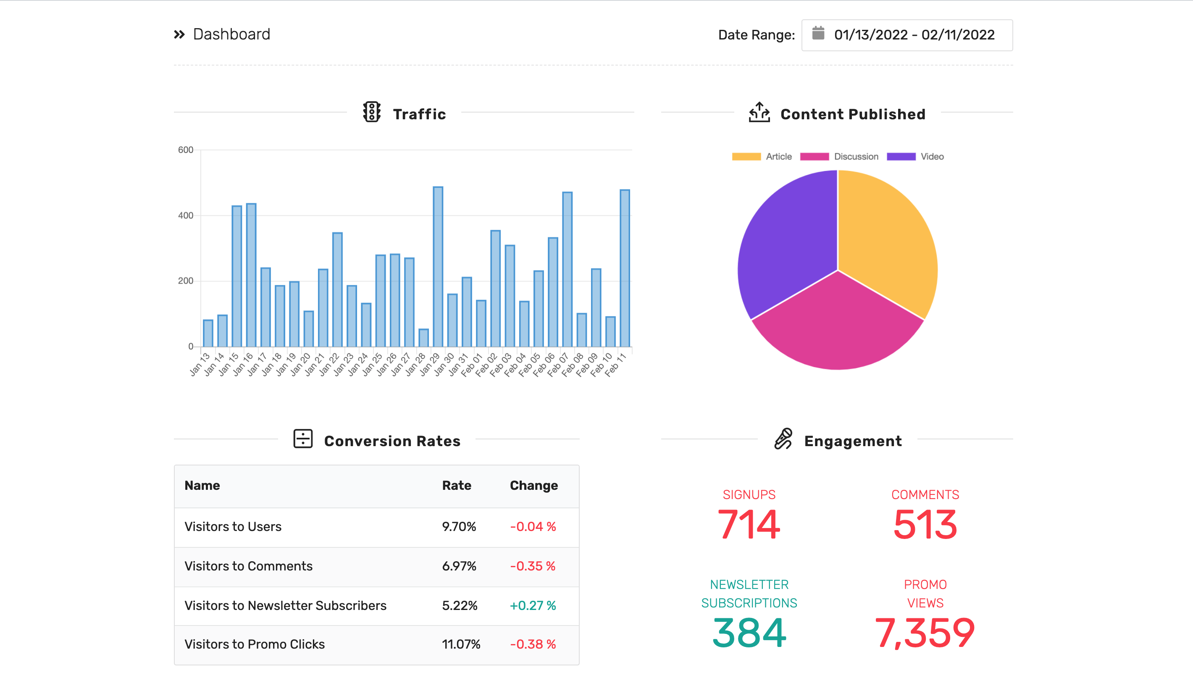Select the Visitors to Promo Clicks row
The height and width of the screenshot is (694, 1193).
[377, 645]
